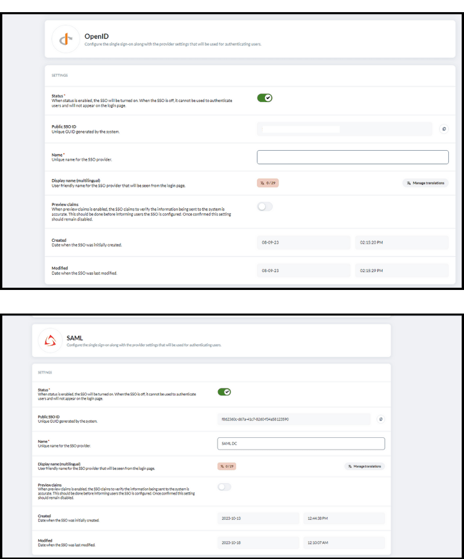Click SETTINGS label in SAML panel
The width and height of the screenshot is (464, 559).
coord(45,372)
